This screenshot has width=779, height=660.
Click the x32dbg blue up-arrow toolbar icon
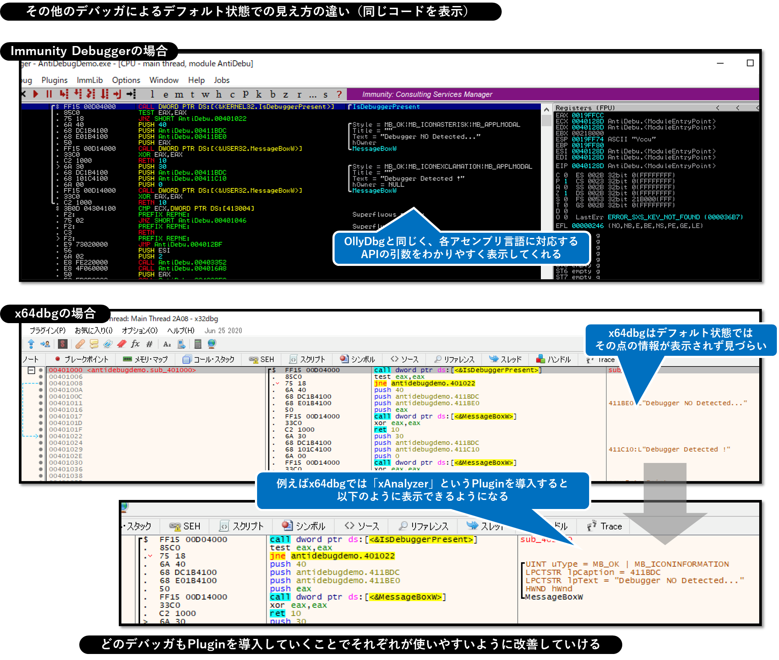31,344
